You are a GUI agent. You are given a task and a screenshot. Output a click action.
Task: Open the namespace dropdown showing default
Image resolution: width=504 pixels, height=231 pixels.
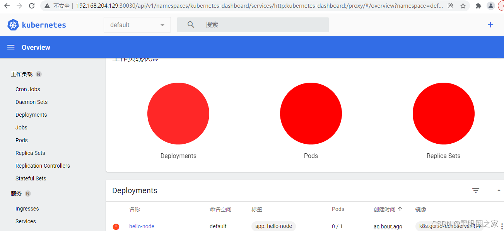[137, 25]
